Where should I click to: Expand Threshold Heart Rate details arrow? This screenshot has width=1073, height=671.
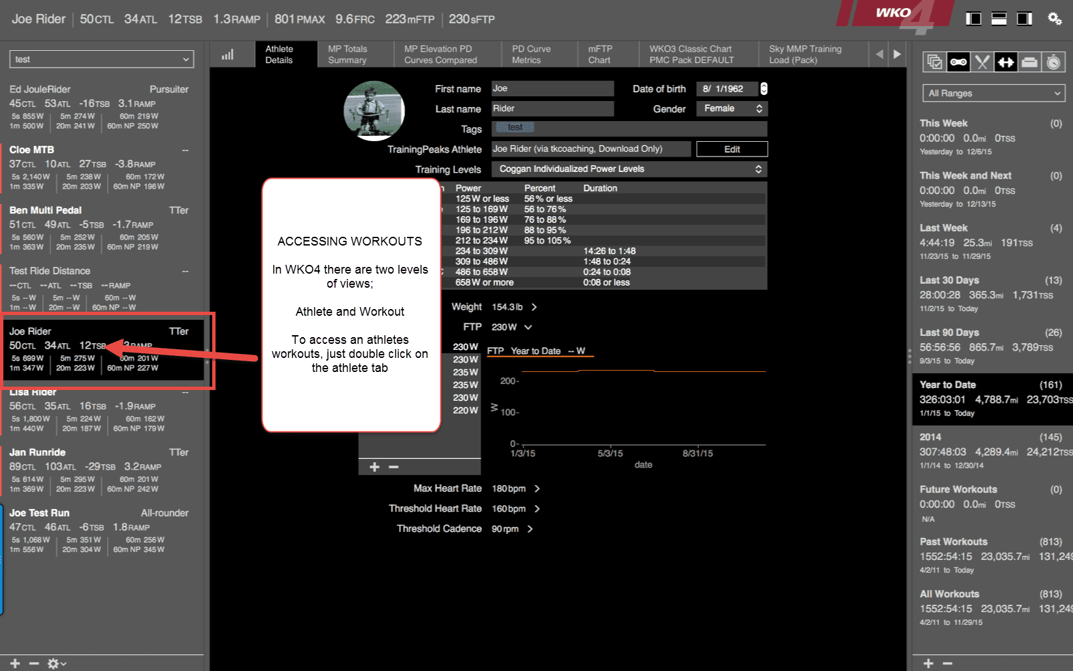pyautogui.click(x=537, y=508)
